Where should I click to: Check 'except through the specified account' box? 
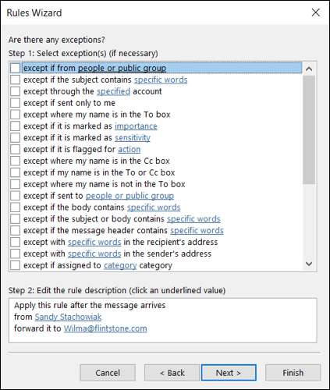[15, 91]
